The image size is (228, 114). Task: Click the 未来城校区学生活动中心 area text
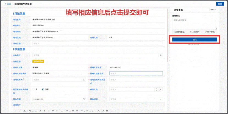(x=43, y=38)
